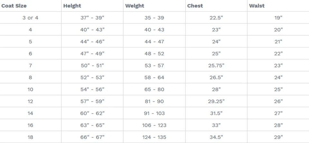The height and width of the screenshot is (143, 309).
Task: Select coat size 18 in first column
Action: point(30,137)
